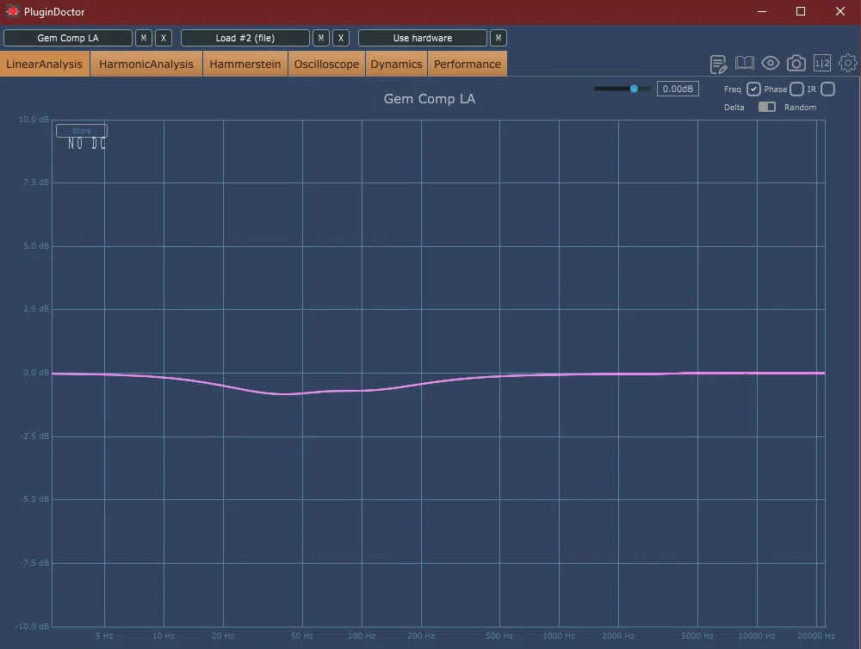Enable the IR checkbox
The width and height of the screenshot is (861, 649).
point(828,89)
